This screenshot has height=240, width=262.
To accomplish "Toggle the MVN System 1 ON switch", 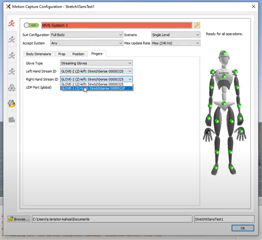I will click(31, 25).
